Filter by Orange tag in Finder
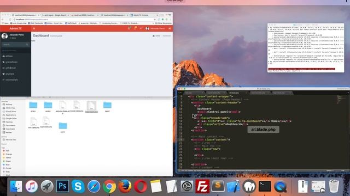This screenshot has width=350, height=196. 7,154
